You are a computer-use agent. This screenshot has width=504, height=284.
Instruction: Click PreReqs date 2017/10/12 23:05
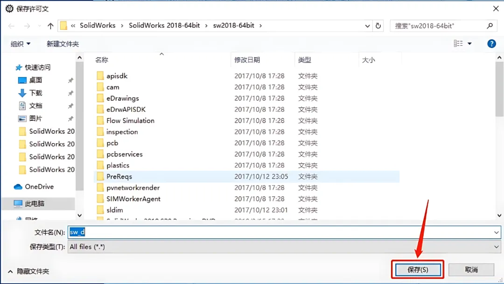click(261, 177)
